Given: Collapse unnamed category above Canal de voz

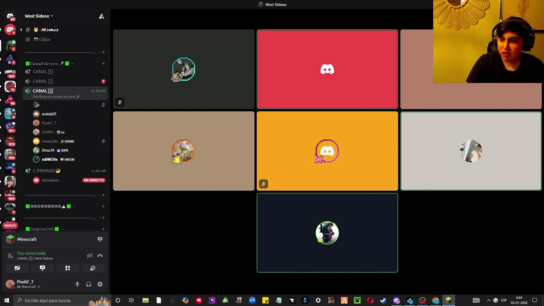Looking at the screenshot, I should pyautogui.click(x=99, y=52).
